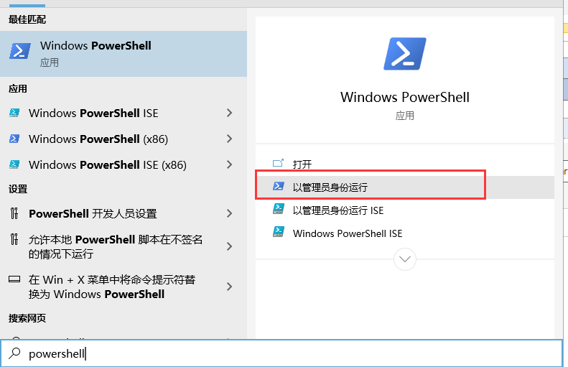
Task: Click the PowerShell icon in best match
Action: 20,52
